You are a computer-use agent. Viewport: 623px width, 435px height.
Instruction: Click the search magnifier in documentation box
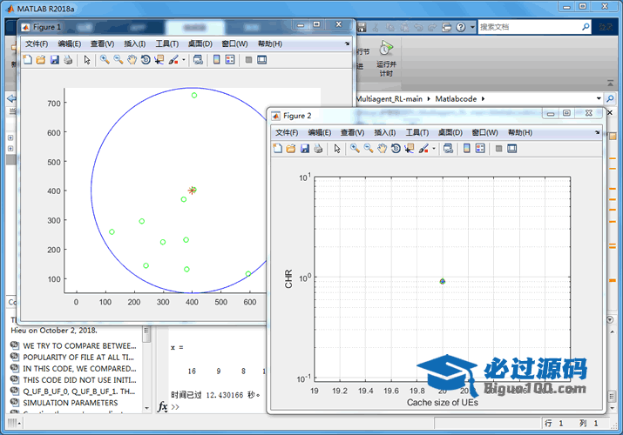pyautogui.click(x=586, y=27)
